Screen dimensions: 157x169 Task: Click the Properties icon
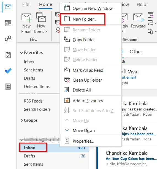click(67, 141)
